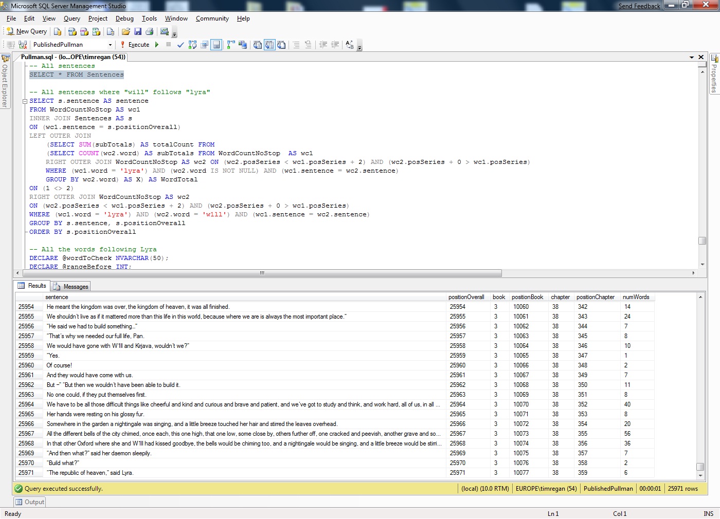720x519 pixels.
Task: Click the Change Connection icon
Action: click(x=23, y=45)
